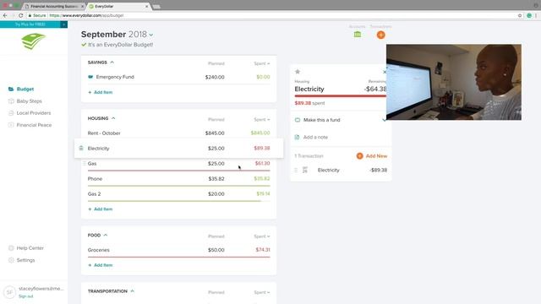Select the EveryDollar browser tab
This screenshot has width=541, height=304.
click(118, 6)
